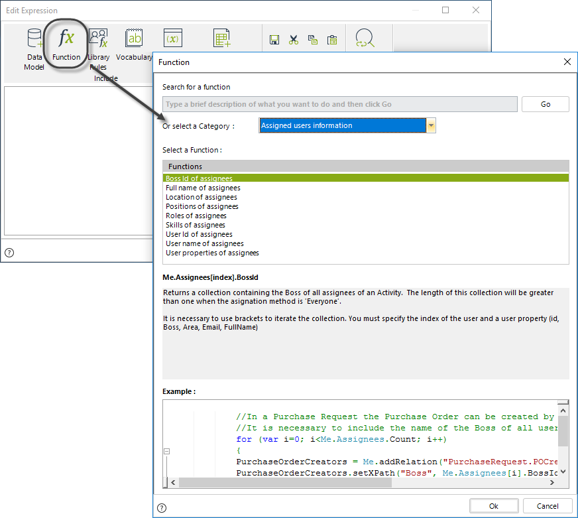Open the category dropdown arrow
The width and height of the screenshot is (578, 518).
431,125
